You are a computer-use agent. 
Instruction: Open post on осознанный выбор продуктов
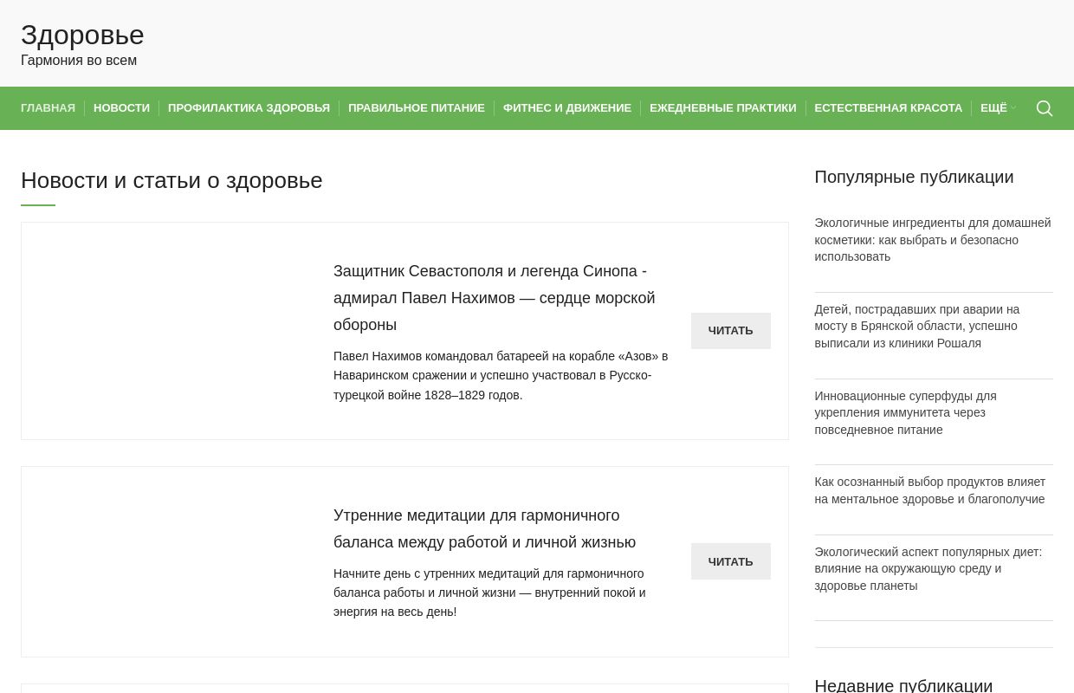click(x=929, y=490)
